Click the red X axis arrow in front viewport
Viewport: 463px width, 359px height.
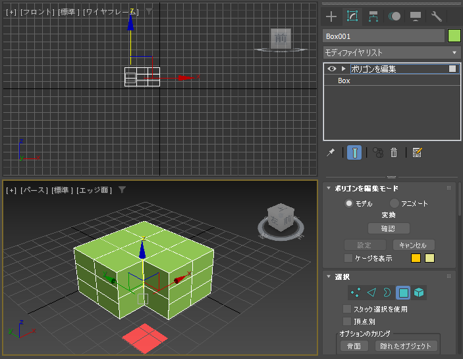186,78
